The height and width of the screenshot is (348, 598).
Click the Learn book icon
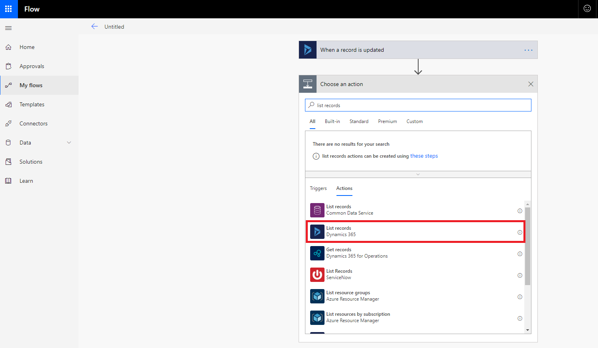[8, 181]
